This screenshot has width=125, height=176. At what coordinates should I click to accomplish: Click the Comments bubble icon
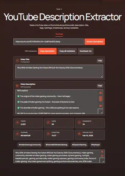point(79,122)
